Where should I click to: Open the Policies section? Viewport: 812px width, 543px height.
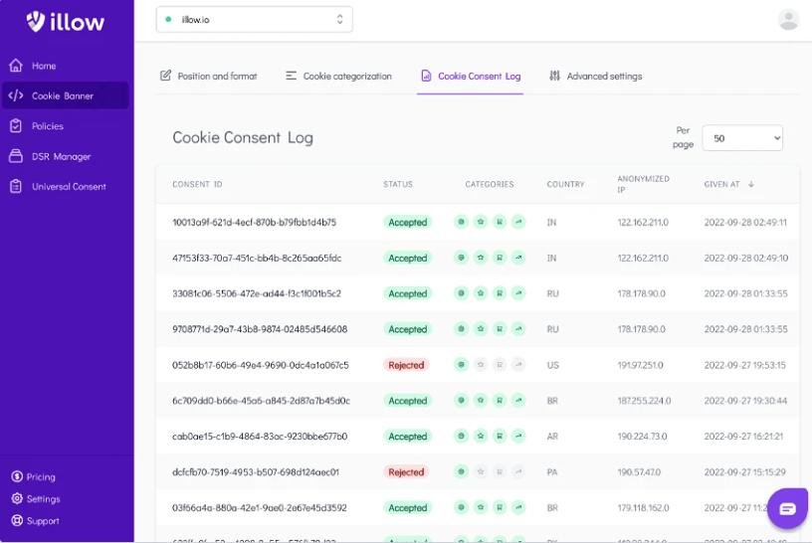point(47,126)
